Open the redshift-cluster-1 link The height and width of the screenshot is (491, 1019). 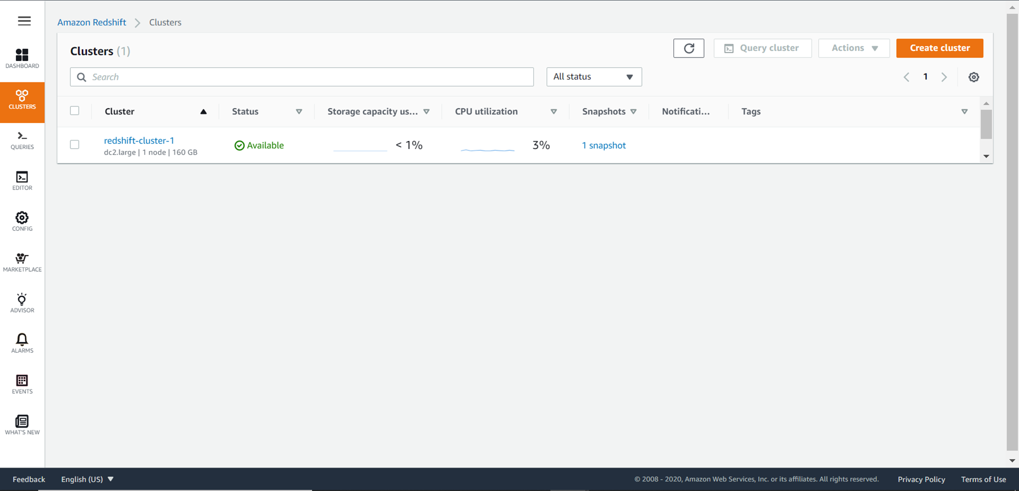pos(139,140)
